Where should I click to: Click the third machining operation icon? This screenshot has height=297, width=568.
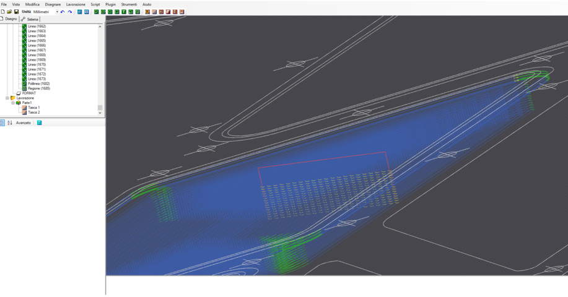[x=161, y=12]
